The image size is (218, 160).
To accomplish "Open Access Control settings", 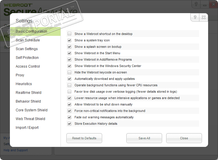I will tap(28, 66).
